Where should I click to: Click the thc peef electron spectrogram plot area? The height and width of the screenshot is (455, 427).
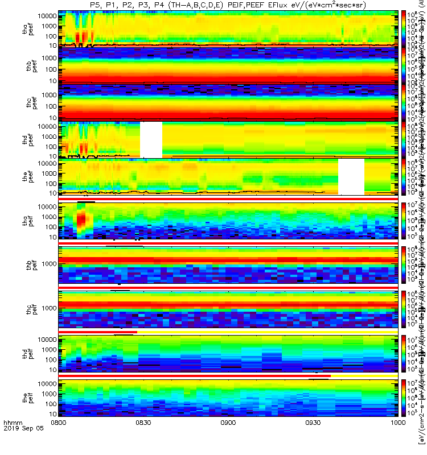228,103
